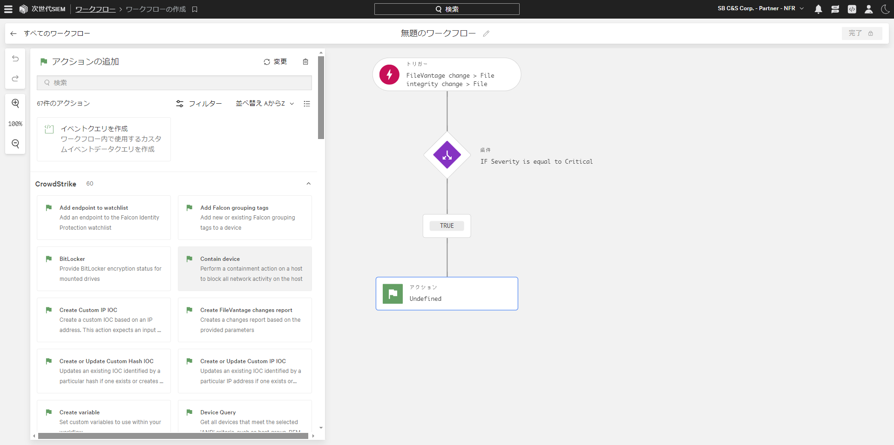Click the trigger lightning bolt node icon
Screen dimensions: 894x445
tap(389, 74)
